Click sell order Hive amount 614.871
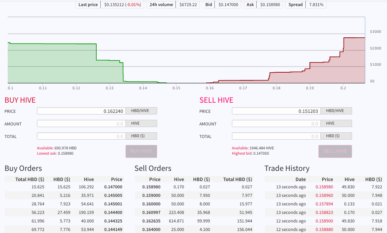The width and height of the screenshot is (387, 233). point(176,221)
